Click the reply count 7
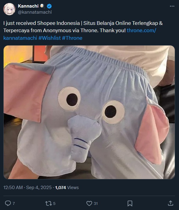This screenshot has height=210, width=179. tap(14, 204)
